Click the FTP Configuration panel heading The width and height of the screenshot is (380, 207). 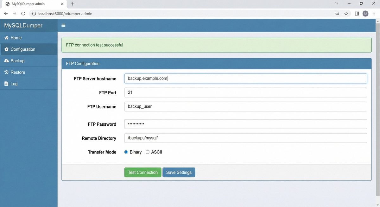click(83, 64)
